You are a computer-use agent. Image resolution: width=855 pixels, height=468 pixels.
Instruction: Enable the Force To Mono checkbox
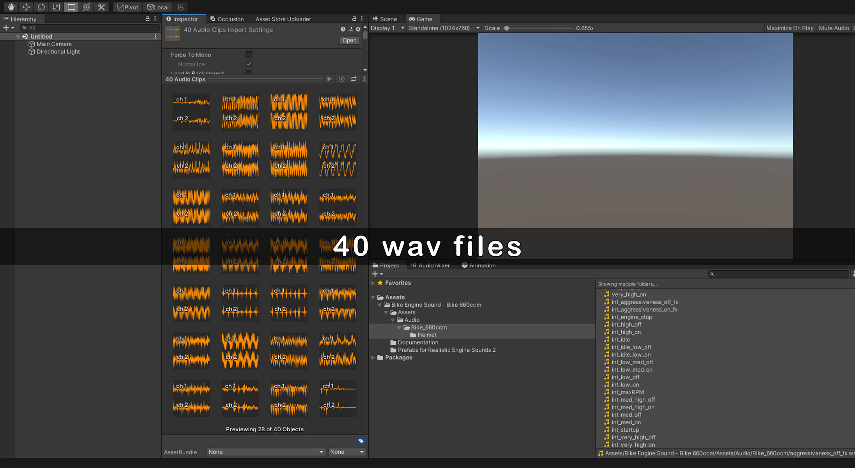[x=249, y=55]
